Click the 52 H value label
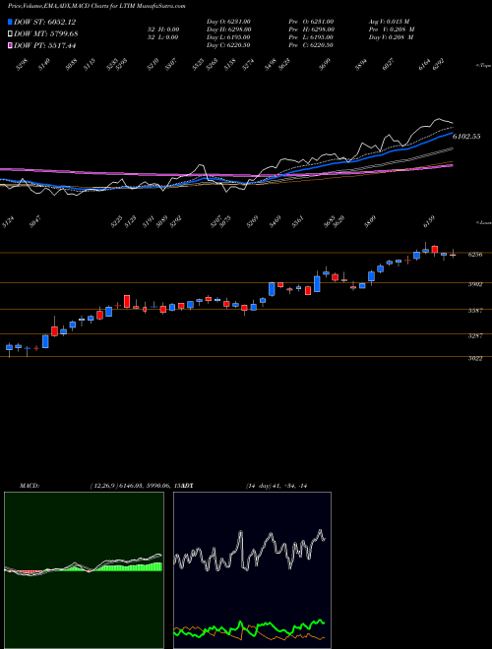492x649 pixels. [163, 29]
